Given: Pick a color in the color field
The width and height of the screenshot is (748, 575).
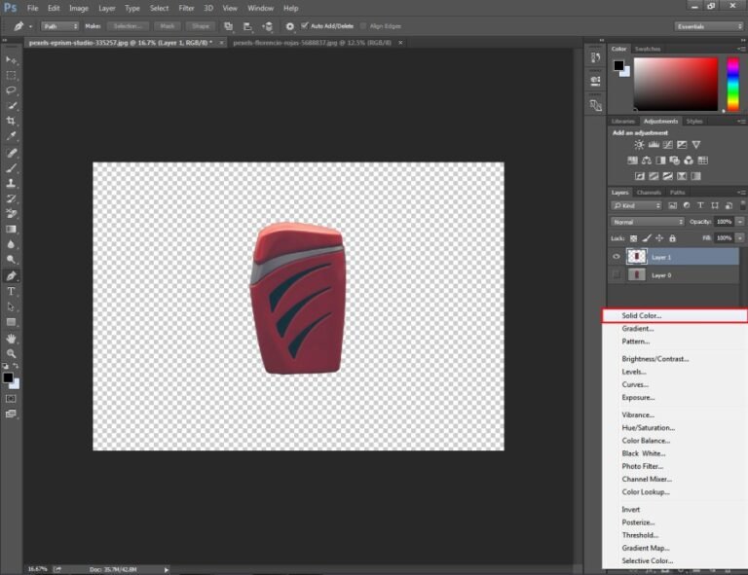Looking at the screenshot, I should tap(676, 85).
